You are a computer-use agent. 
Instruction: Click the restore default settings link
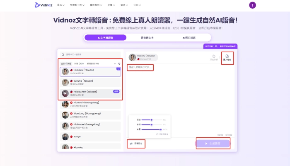pos(162,134)
